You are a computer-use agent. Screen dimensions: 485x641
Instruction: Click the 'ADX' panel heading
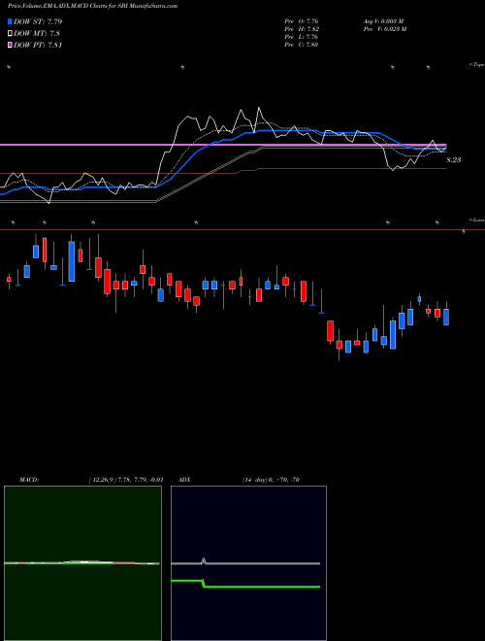[x=185, y=480]
